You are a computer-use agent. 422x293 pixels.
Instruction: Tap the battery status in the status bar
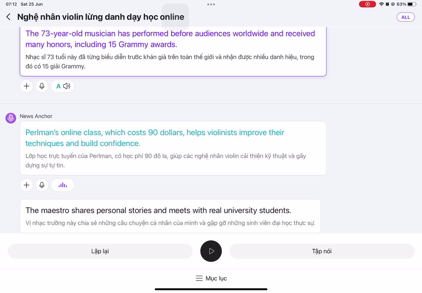[x=407, y=4]
